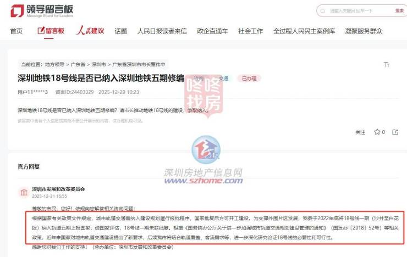Click the 搜索 button
This screenshot has width=407, height=257.
(x=399, y=10)
